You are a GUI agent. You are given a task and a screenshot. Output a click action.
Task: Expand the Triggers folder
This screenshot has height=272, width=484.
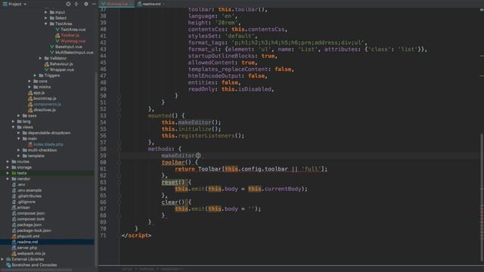coord(35,76)
